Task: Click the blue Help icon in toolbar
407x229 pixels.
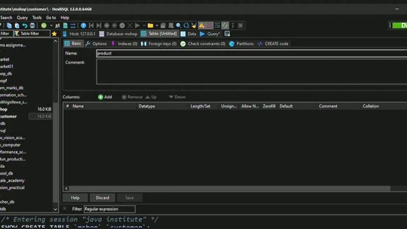Action: tap(83, 25)
